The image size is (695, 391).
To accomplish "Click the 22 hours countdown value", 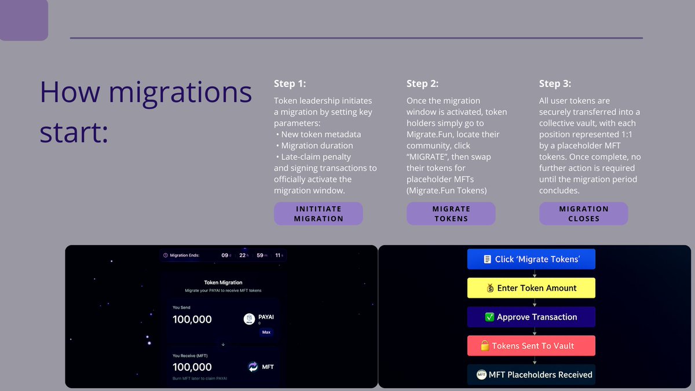I will coord(243,255).
